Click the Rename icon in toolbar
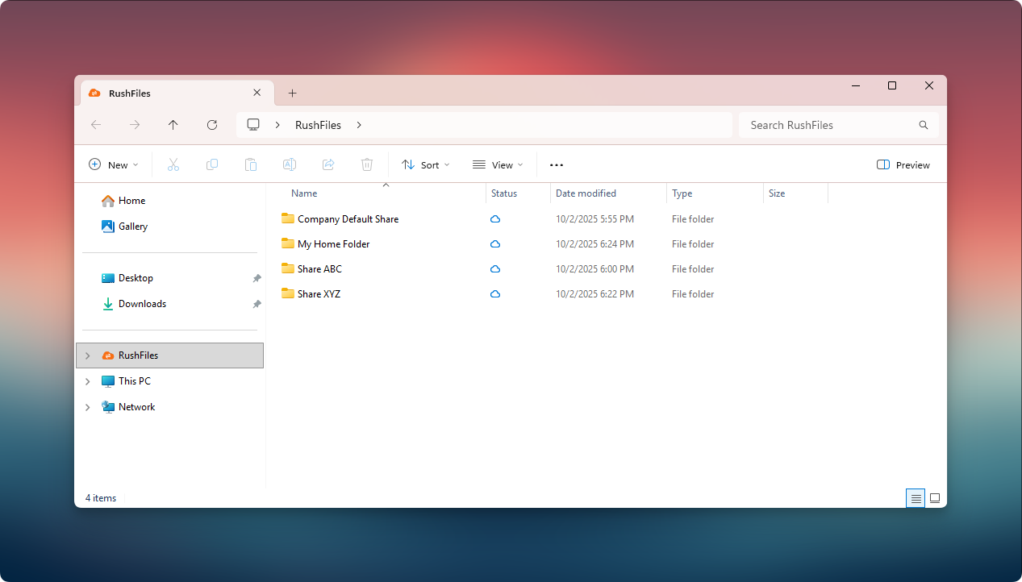1022x582 pixels. point(290,164)
